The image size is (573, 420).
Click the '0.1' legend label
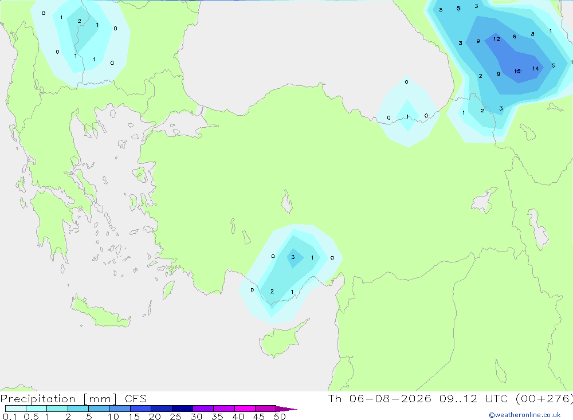[x=10, y=417]
